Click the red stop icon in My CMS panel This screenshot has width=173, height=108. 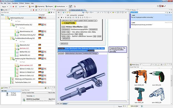point(33,10)
